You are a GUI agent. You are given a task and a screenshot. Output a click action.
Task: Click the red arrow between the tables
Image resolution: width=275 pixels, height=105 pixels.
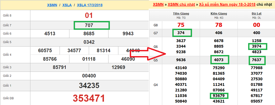click(x=148, y=54)
